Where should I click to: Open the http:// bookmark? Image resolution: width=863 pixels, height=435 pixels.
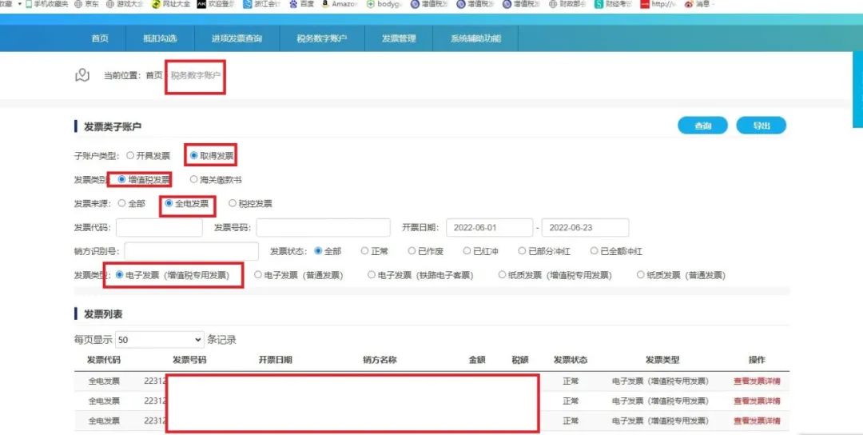click(x=658, y=4)
